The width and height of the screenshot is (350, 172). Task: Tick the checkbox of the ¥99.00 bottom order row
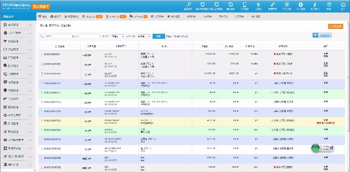pyautogui.click(x=42, y=167)
